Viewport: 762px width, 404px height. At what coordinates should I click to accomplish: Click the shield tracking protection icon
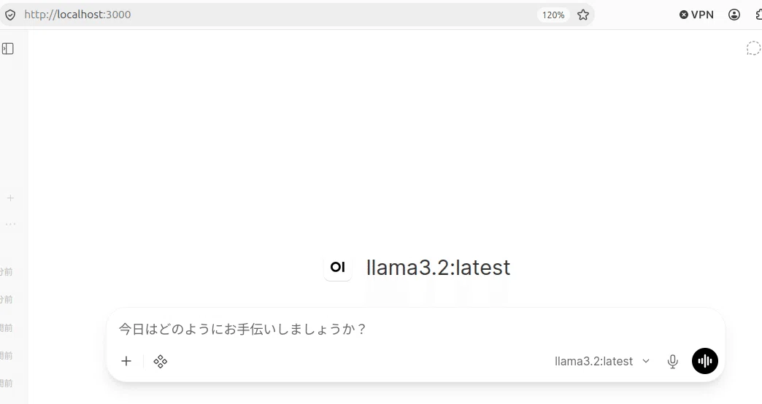point(10,15)
